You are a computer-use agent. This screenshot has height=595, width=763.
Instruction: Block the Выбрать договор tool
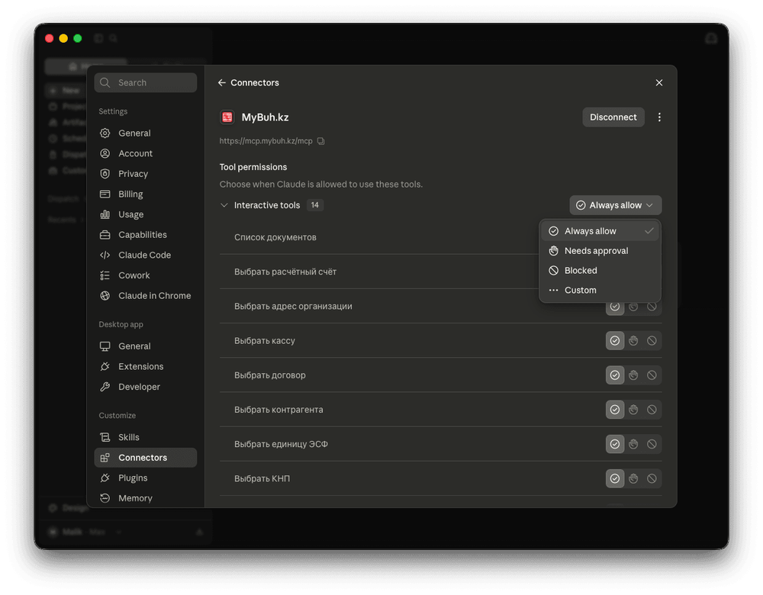pyautogui.click(x=652, y=375)
